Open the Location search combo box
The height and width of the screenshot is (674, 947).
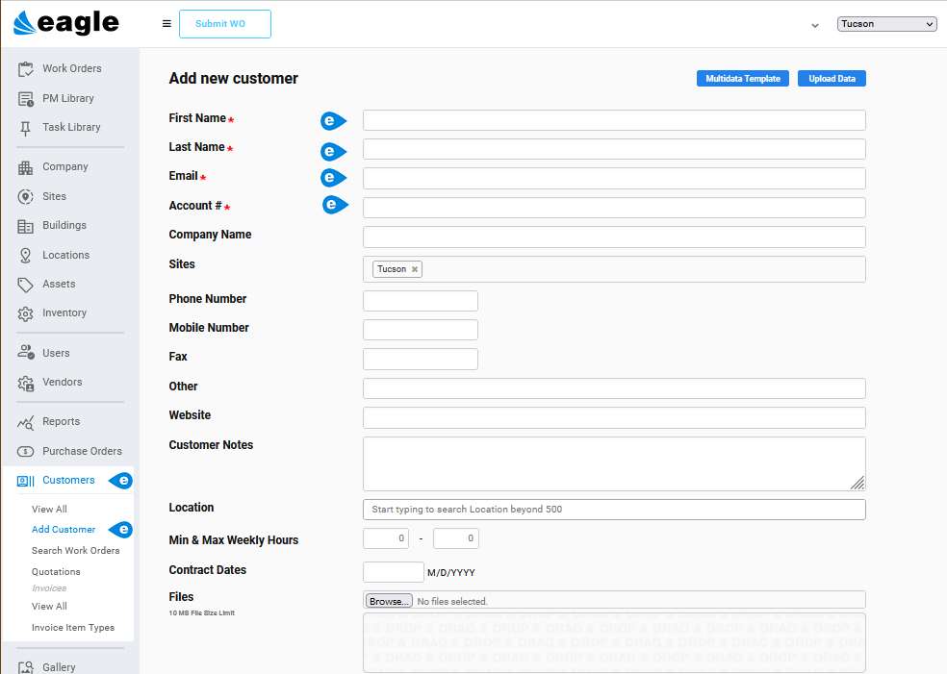click(614, 510)
